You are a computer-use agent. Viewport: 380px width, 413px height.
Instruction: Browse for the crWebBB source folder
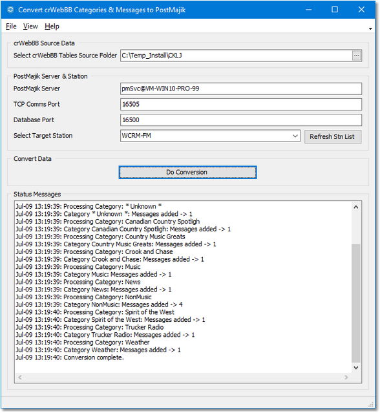point(356,56)
